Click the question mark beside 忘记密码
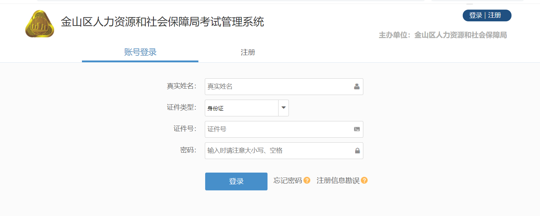 point(307,180)
